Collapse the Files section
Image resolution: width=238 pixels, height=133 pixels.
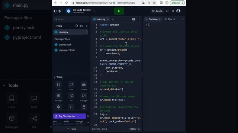click(55, 26)
